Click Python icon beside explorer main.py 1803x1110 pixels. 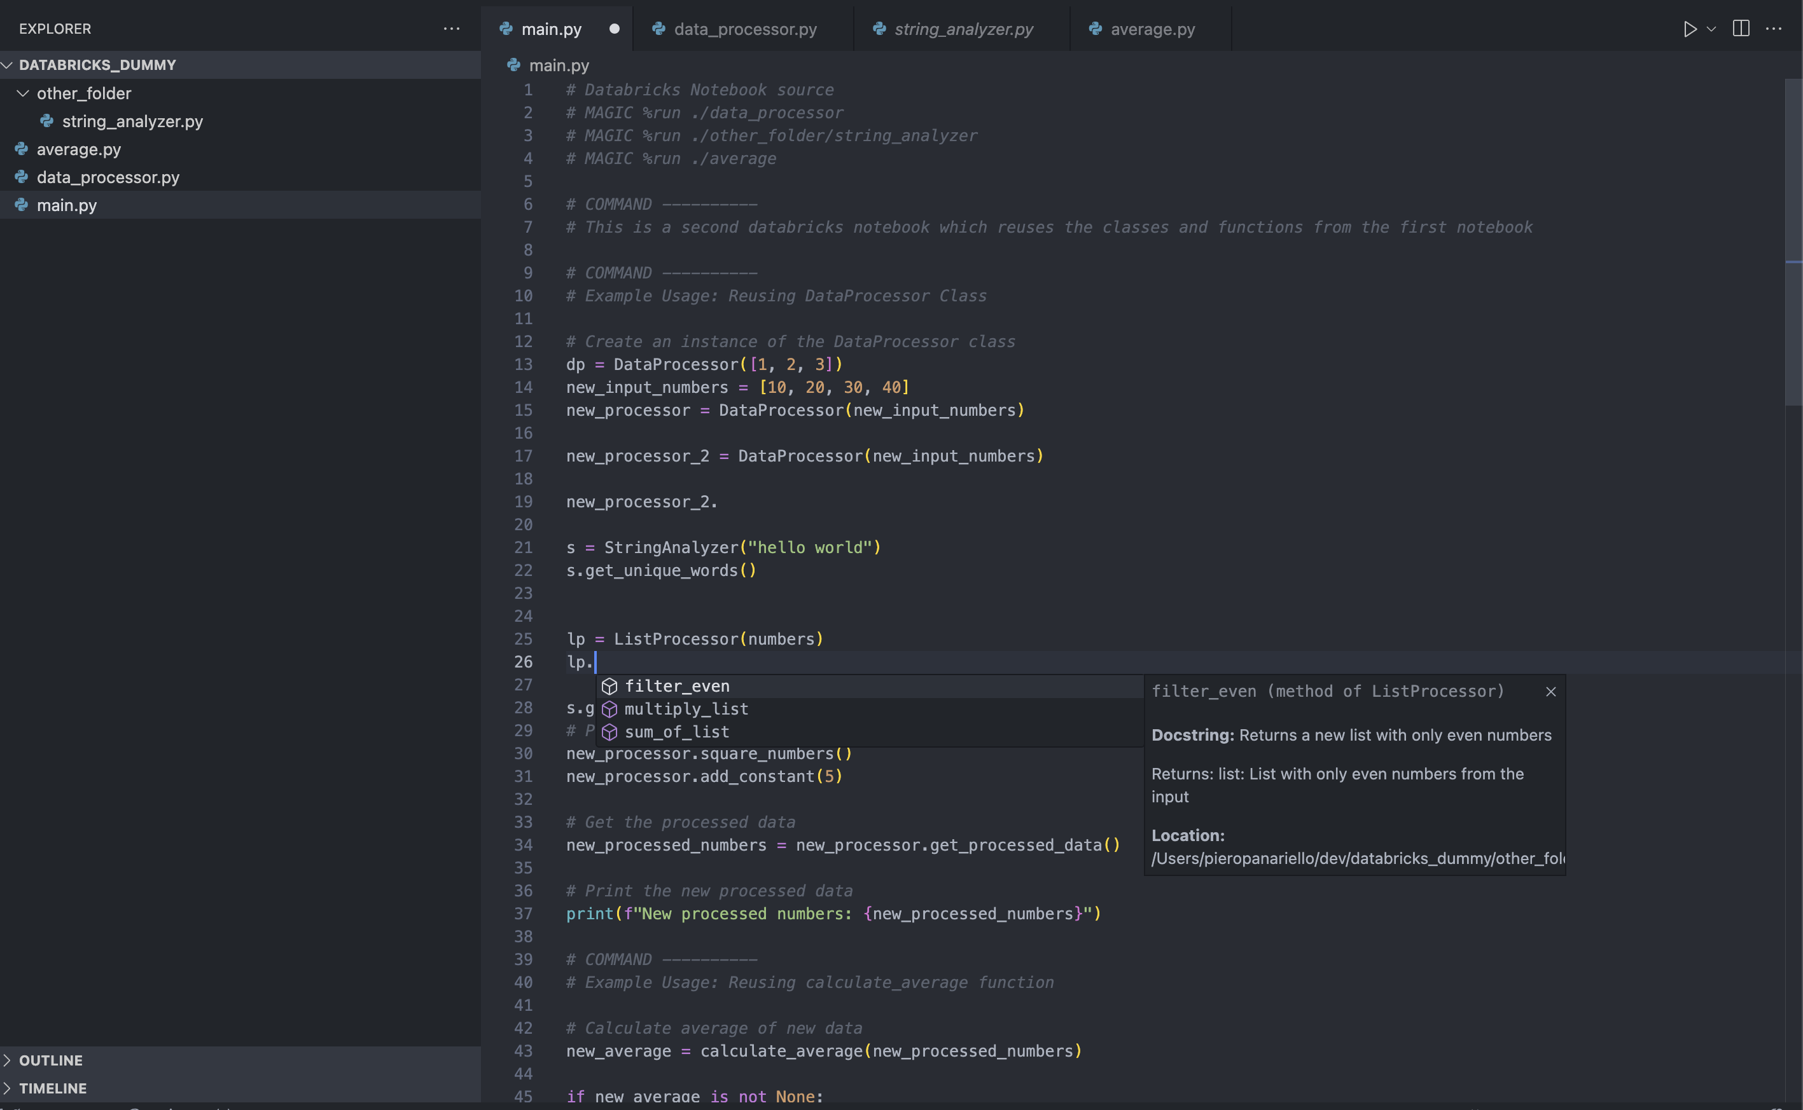pos(21,204)
